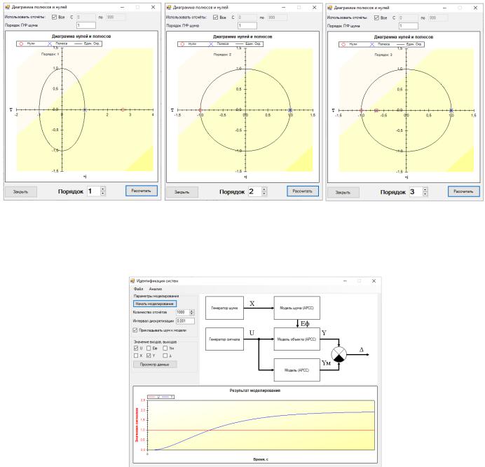Click 'Рассчитать' in the Порядок 1 window
This screenshot has width=485, height=467.
click(142, 191)
